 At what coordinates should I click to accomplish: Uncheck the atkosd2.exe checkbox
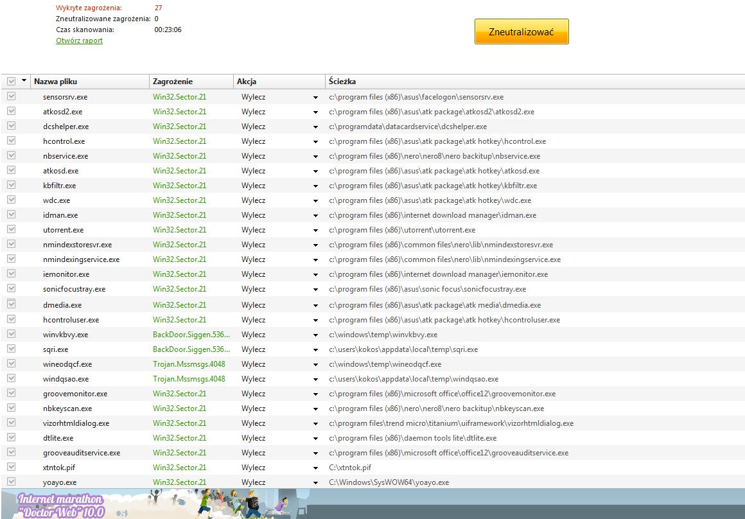tap(12, 111)
